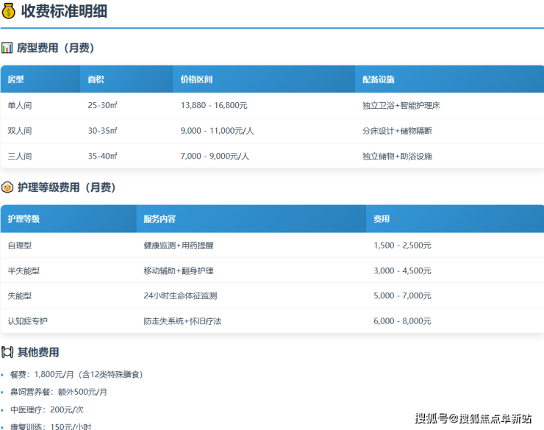The image size is (544, 430).
Task: Click the 认知症专护 row label
Action: [x=28, y=321]
